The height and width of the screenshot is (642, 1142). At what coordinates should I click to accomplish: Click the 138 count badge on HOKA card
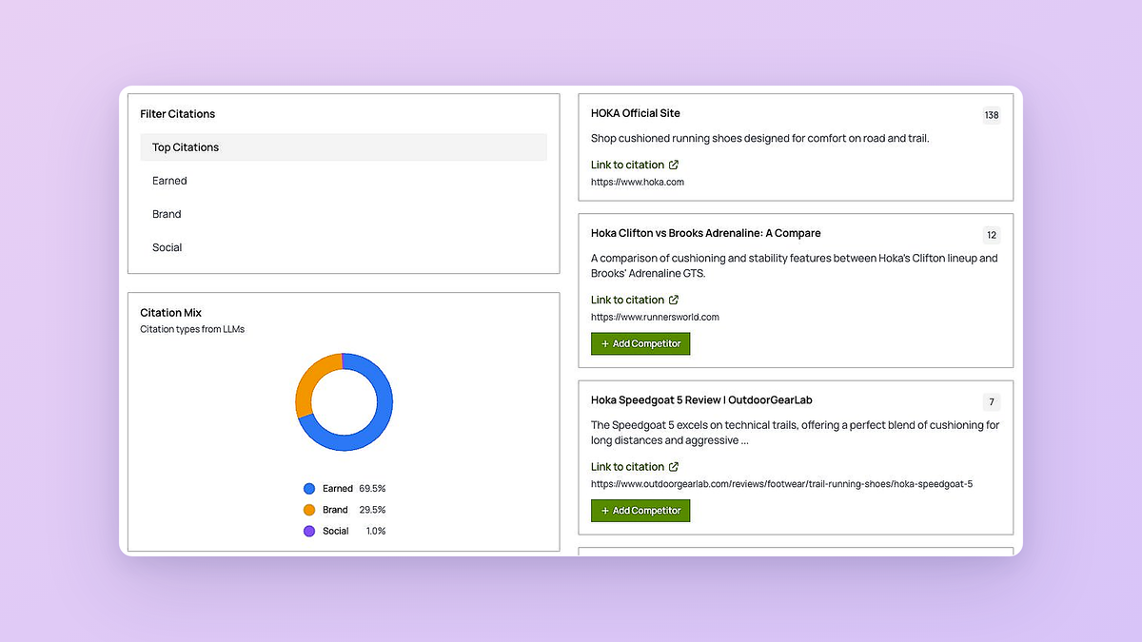pos(992,115)
